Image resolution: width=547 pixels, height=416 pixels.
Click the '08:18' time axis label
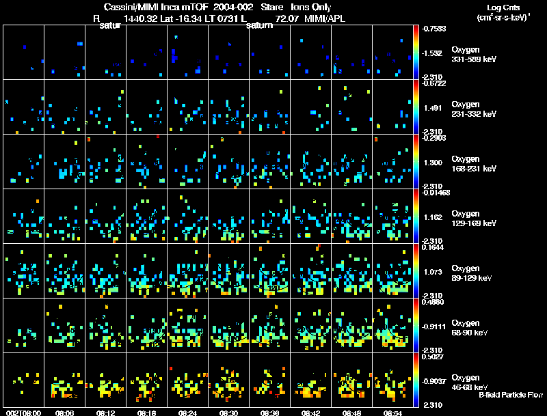click(146, 413)
